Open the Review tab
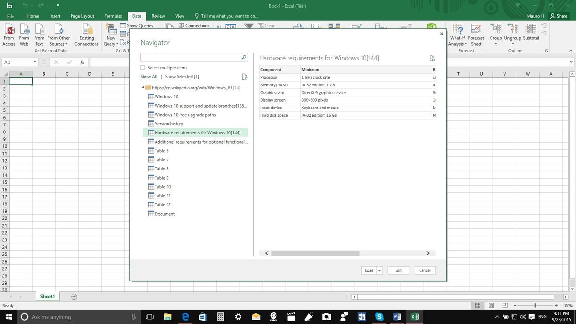Image resolution: width=576 pixels, height=324 pixels. 157,16
